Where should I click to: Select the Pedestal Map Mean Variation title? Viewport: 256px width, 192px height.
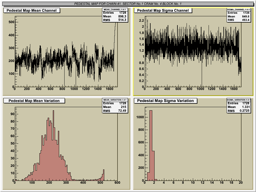[34, 101]
